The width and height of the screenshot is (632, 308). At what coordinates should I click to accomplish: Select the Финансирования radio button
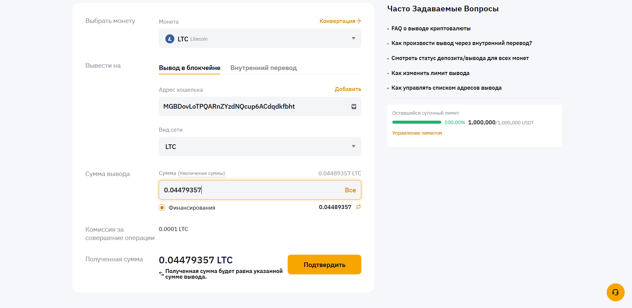[x=162, y=208]
